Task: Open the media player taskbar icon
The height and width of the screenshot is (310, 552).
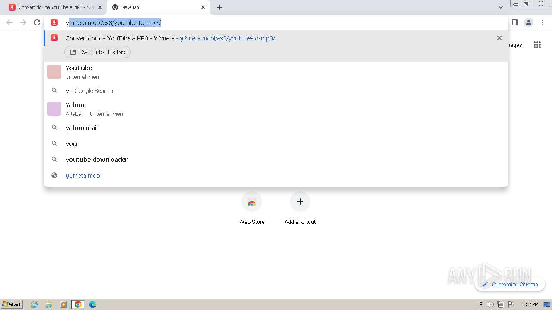Action: click(x=63, y=304)
